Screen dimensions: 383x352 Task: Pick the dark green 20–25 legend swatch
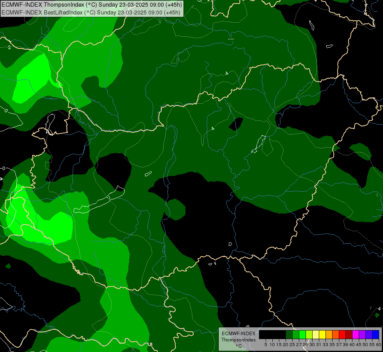click(x=289, y=334)
